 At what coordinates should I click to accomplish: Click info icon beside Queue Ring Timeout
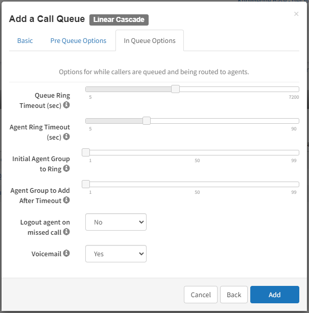coord(66,105)
